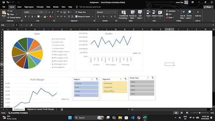Apply the yellow fill color swatch
Viewport: 215px width, 121px height.
(x=45, y=16)
